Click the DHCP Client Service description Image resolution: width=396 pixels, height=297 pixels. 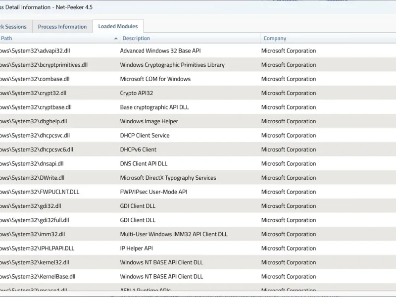coord(145,136)
